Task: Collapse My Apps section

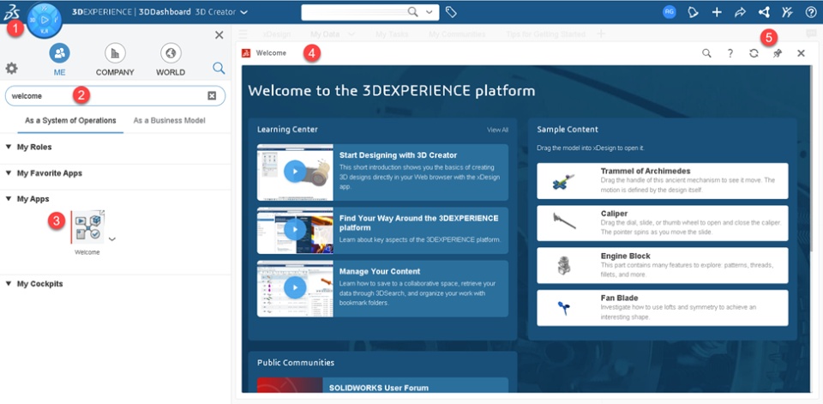Action: (x=8, y=199)
